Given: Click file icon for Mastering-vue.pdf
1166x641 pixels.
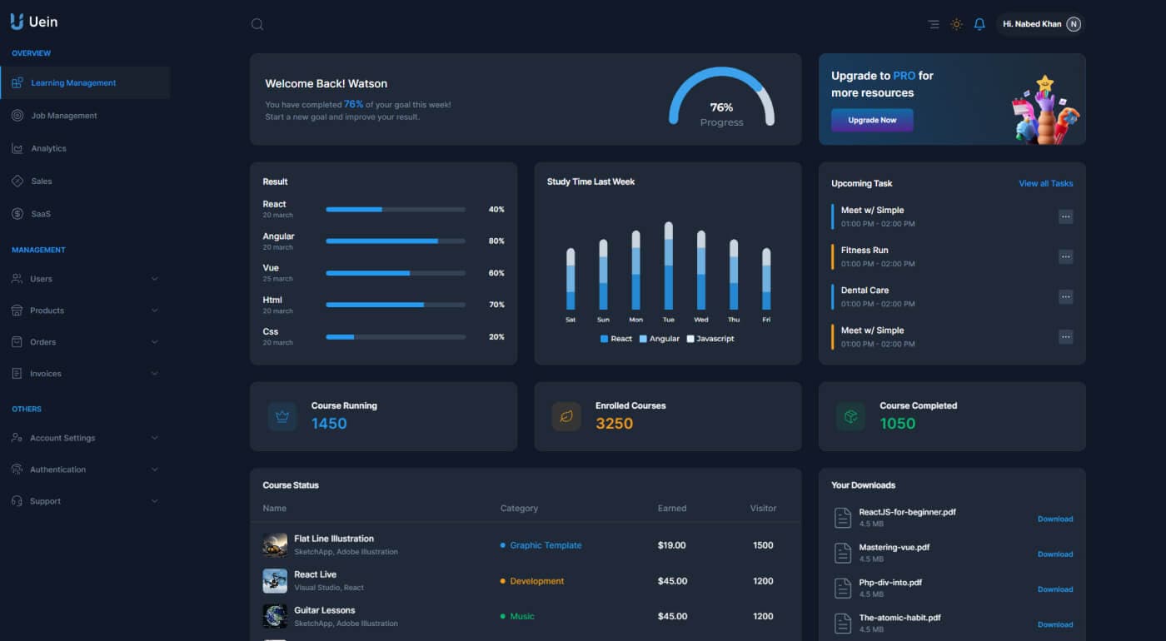Looking at the screenshot, I should coord(843,553).
